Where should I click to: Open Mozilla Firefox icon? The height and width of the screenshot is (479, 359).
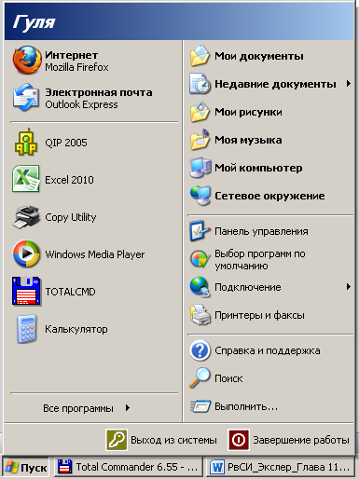(x=27, y=61)
